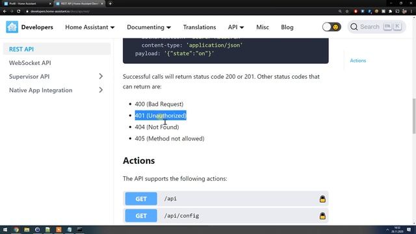Open the extensions puzzle-piece icon
The width and height of the screenshot is (416, 234).
click(390, 12)
